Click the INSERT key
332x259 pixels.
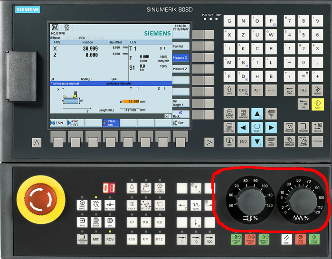click(317, 90)
